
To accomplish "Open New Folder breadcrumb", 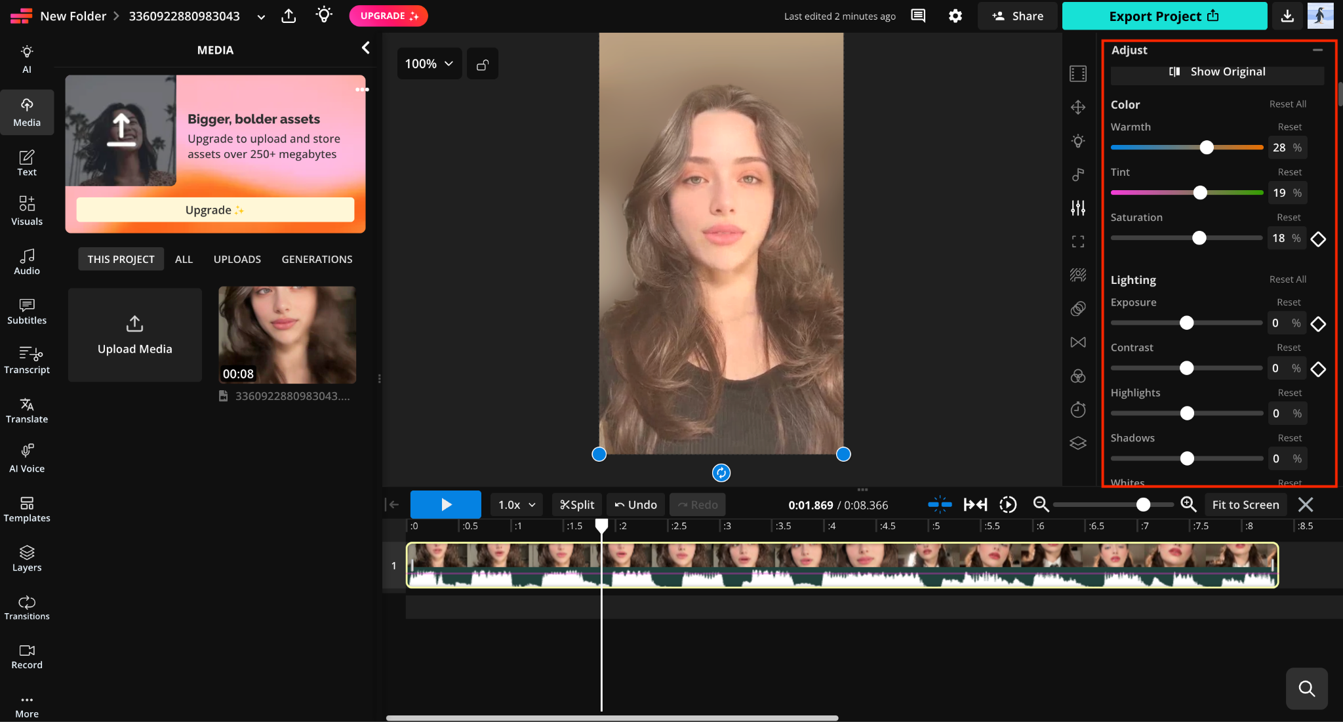I will click(73, 16).
